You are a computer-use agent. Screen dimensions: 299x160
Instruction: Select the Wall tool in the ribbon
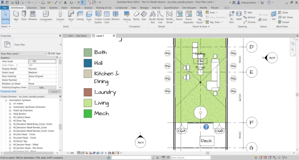click(x=16, y=16)
